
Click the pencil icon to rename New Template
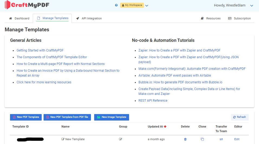(63, 139)
